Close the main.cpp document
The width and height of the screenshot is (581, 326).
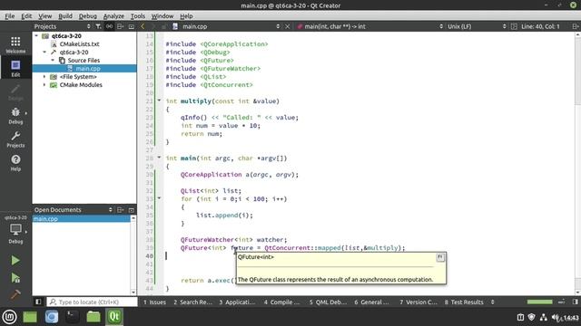287,26
